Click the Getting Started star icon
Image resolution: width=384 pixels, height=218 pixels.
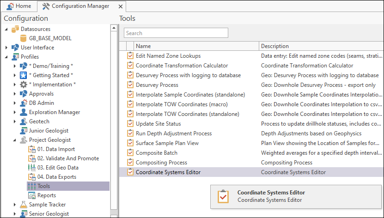pos(23,75)
